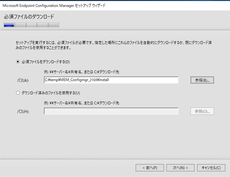
Task: Click the パス(A) download path input field
Action: (x=111, y=80)
